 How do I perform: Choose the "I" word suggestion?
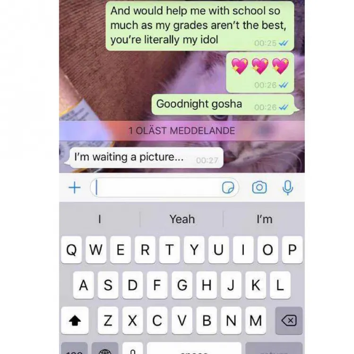pos(100,219)
